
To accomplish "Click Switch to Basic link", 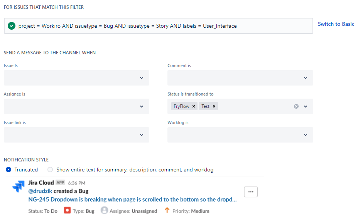I will click(x=336, y=24).
